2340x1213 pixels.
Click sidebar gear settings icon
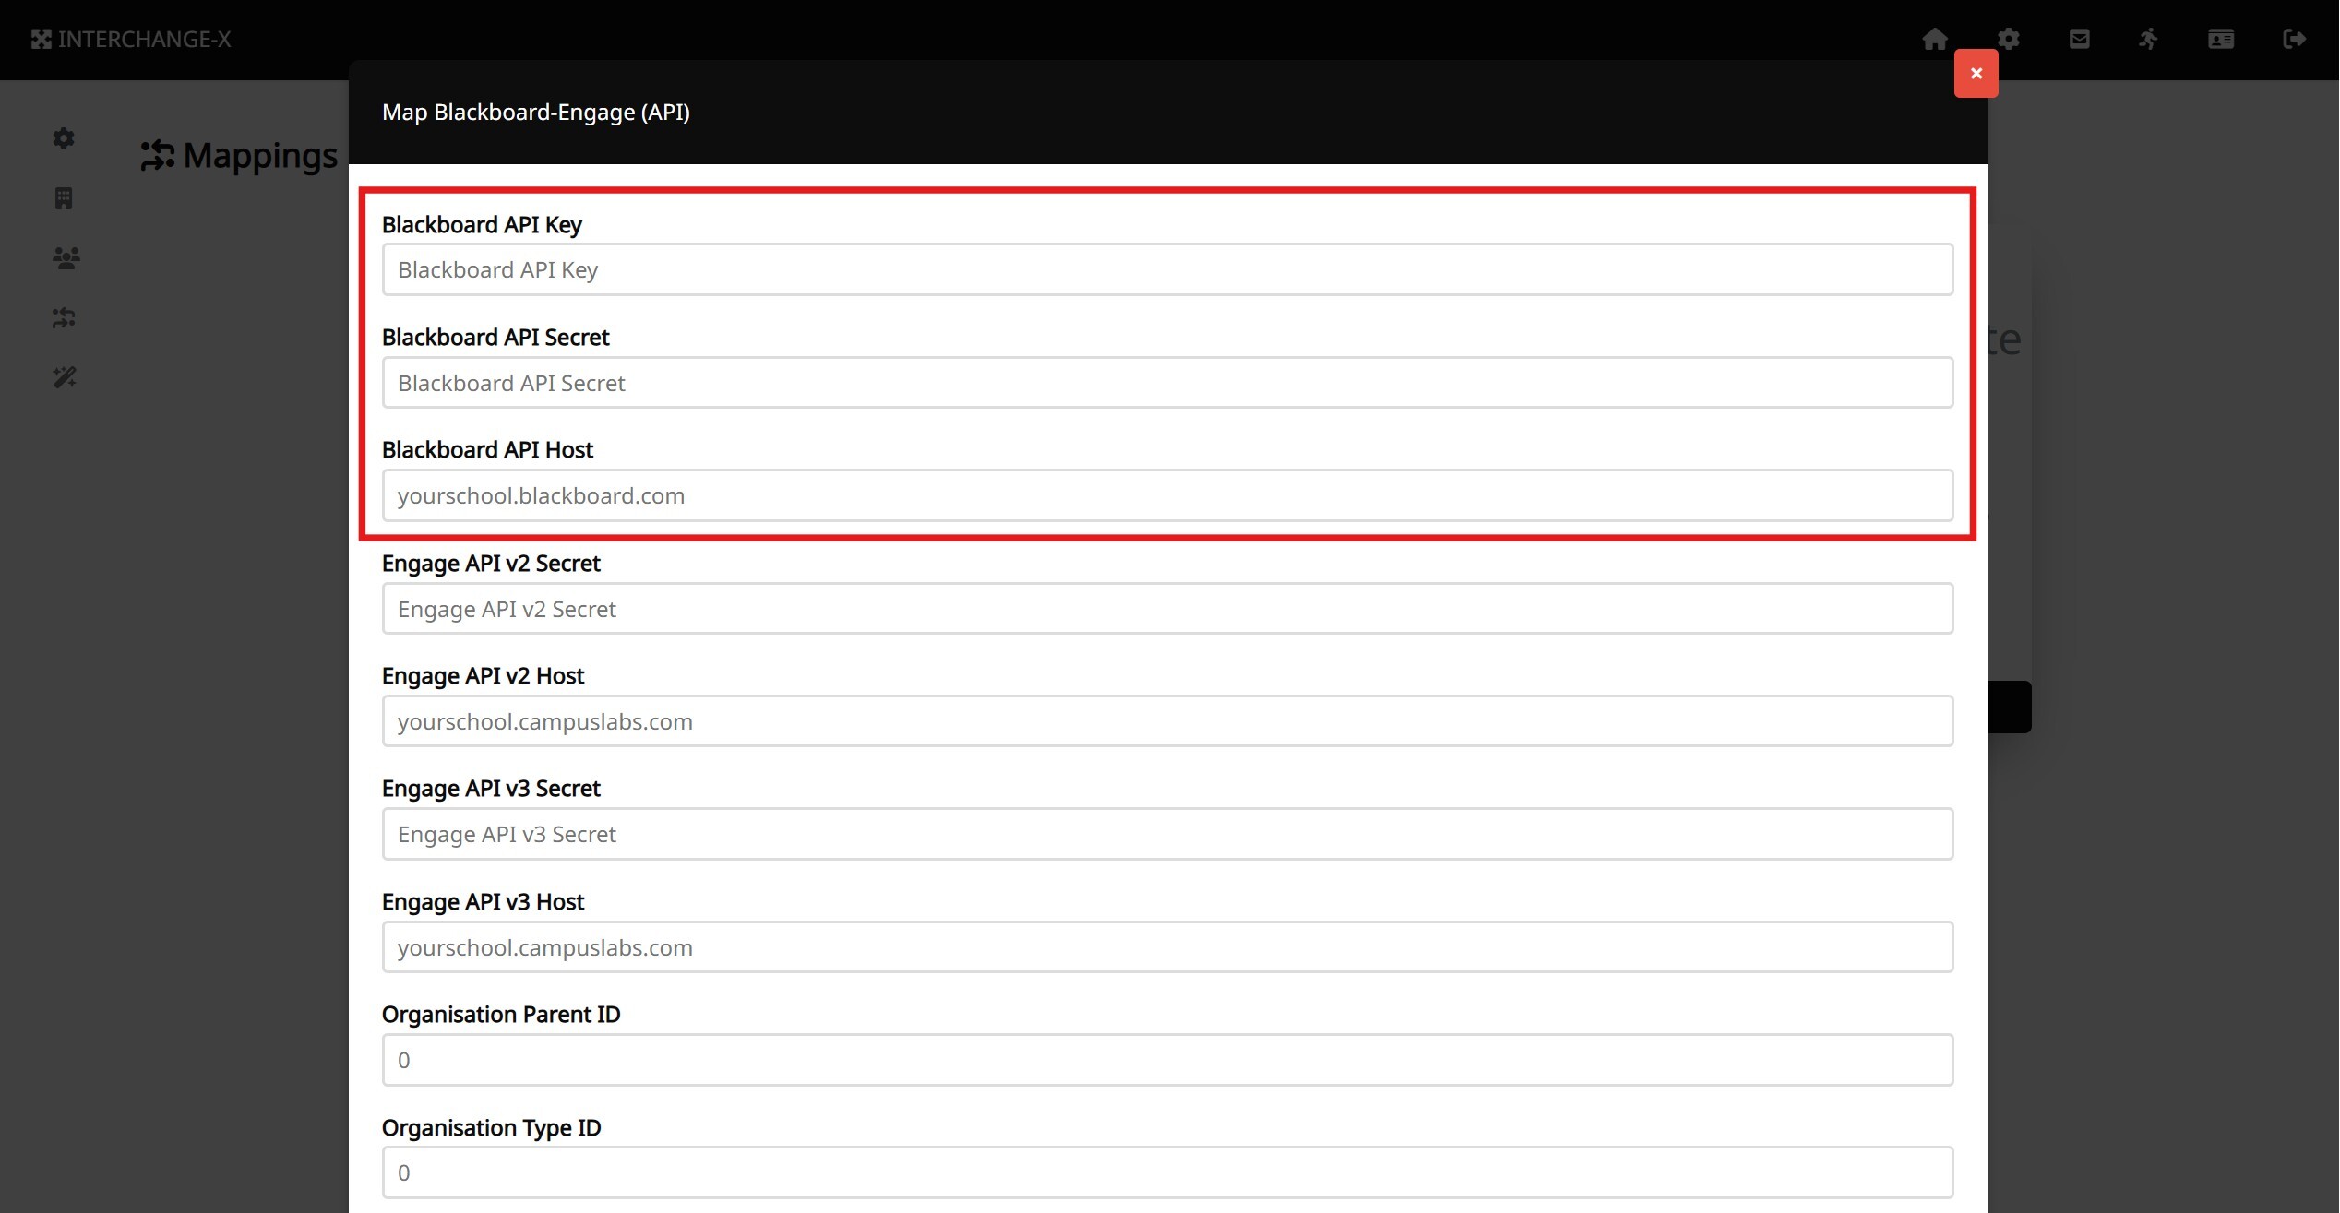64,138
